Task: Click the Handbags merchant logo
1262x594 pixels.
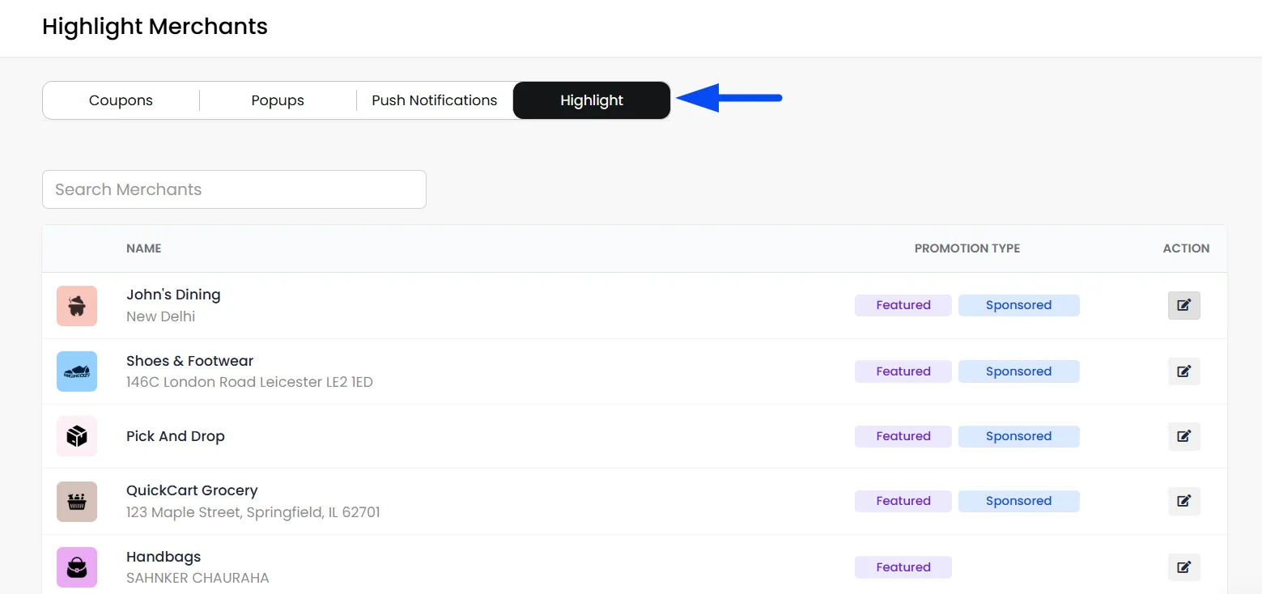Action: click(x=77, y=567)
